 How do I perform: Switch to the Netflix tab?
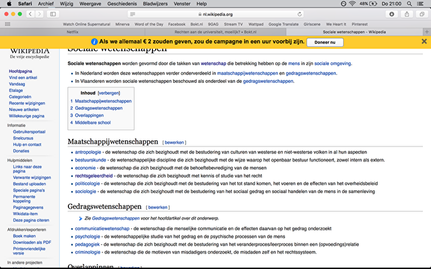tap(73, 32)
